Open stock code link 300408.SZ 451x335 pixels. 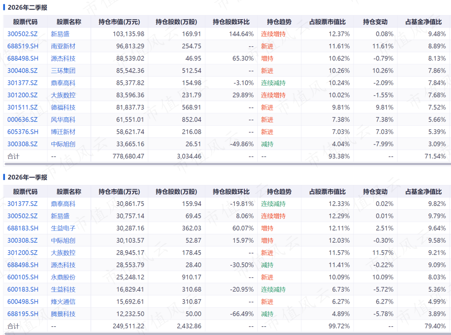(23, 71)
